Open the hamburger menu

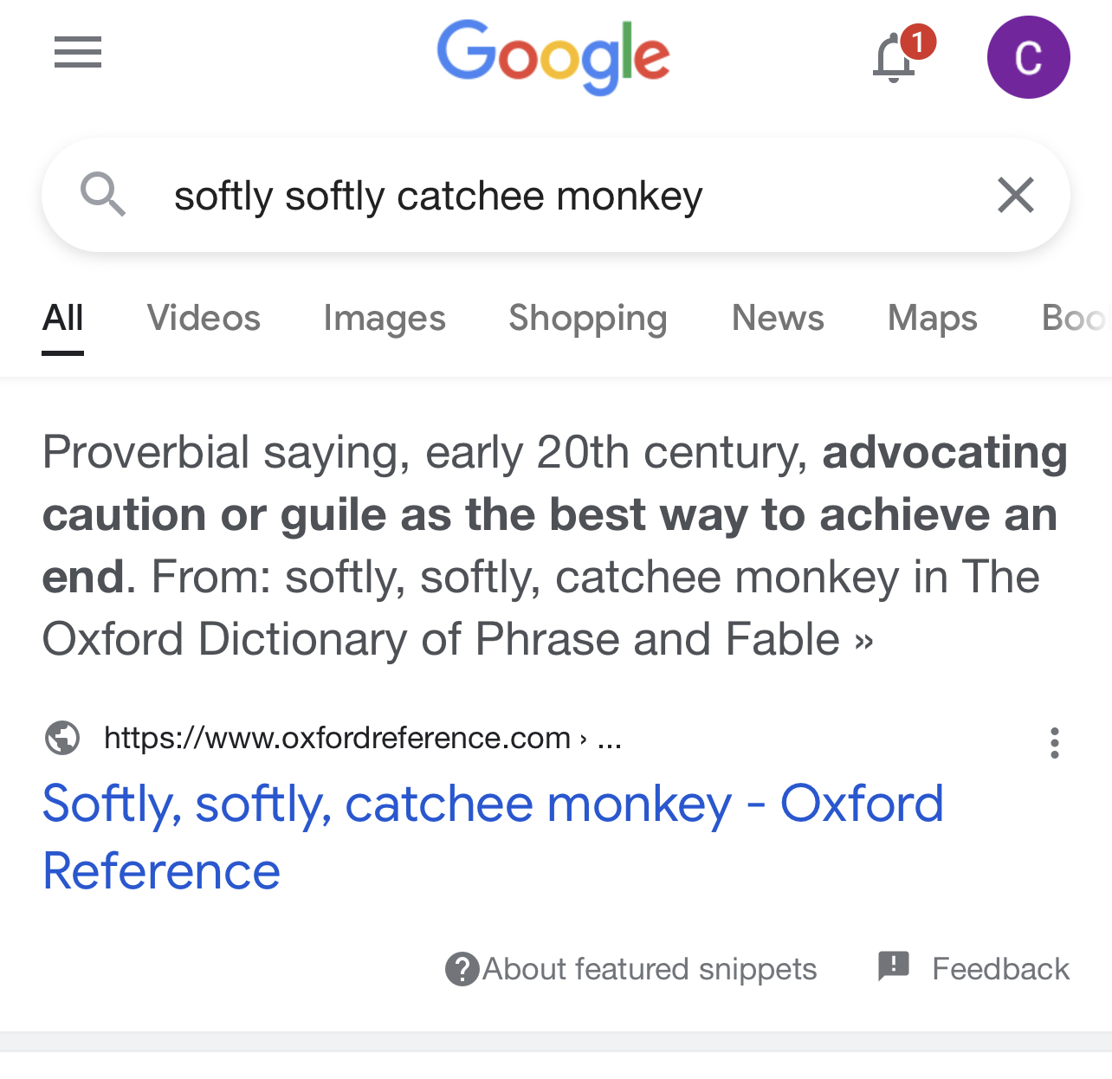(78, 53)
